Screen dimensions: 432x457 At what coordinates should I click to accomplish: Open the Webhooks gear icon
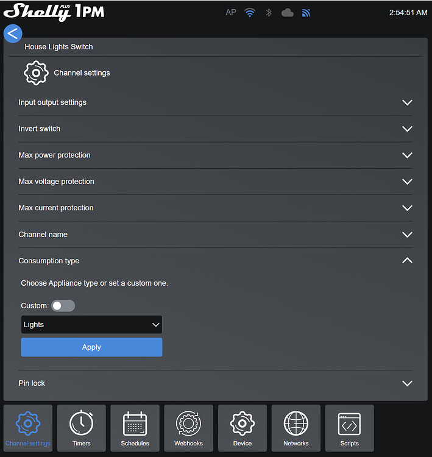[x=189, y=423]
